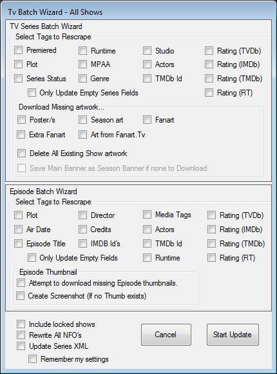Check Attempt to download missing Episode thumbnails
This screenshot has height=374, width=277.
click(21, 283)
